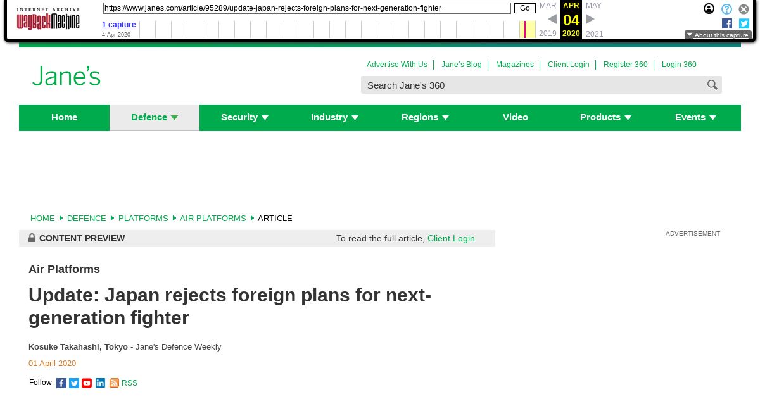
Task: Open the Magazines link
Action: point(515,65)
